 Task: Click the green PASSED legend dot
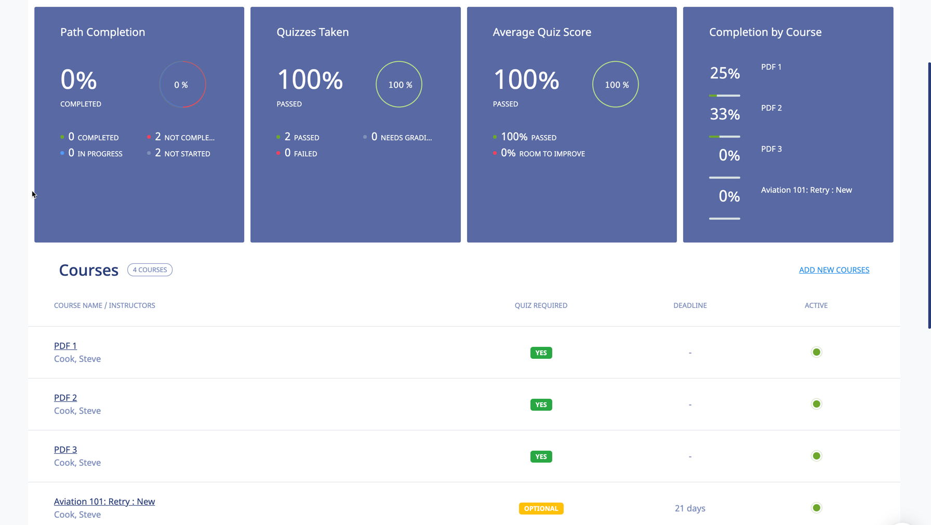279,137
